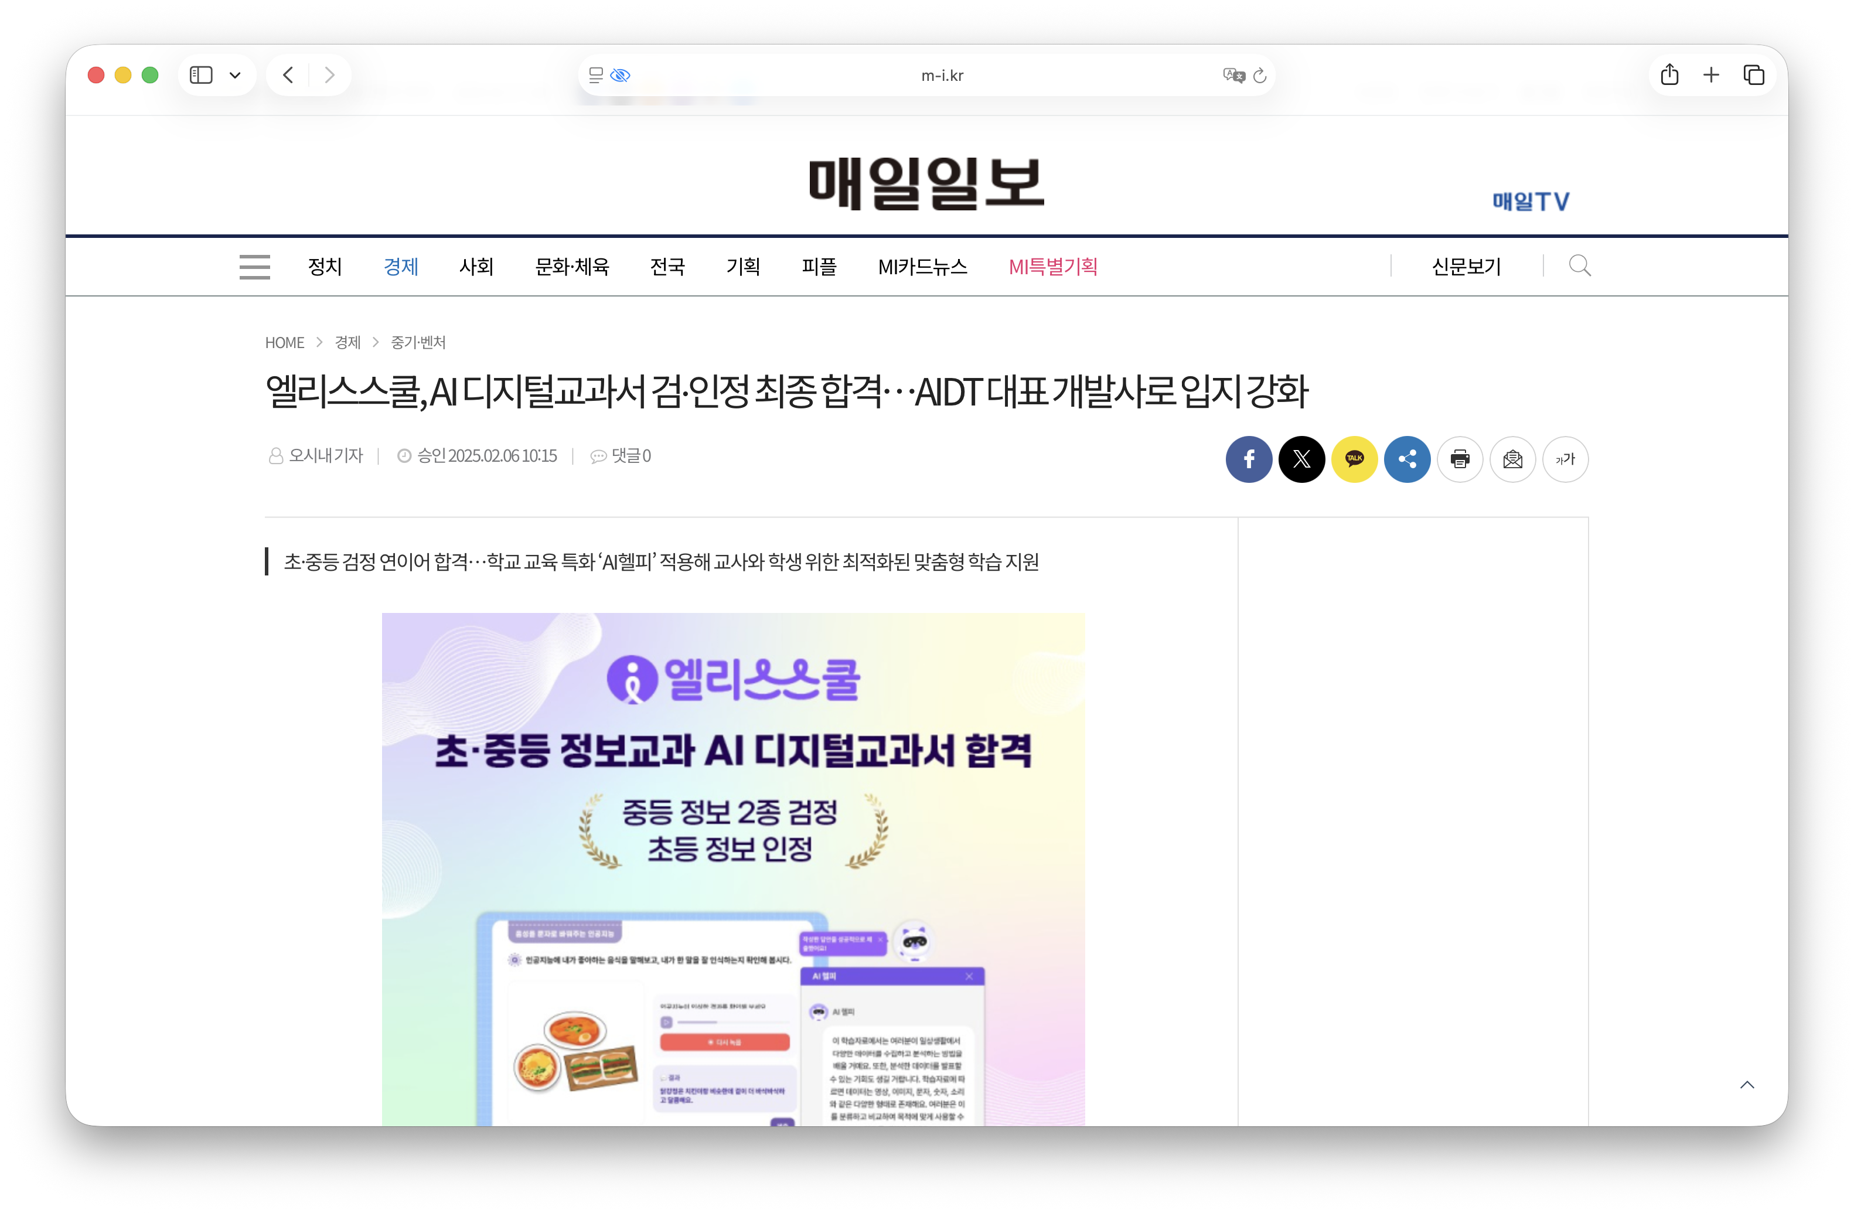Share the article to Facebook

click(x=1249, y=459)
